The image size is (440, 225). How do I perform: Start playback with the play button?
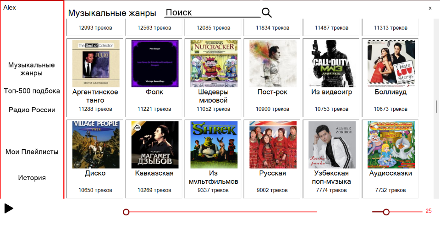click(9, 209)
